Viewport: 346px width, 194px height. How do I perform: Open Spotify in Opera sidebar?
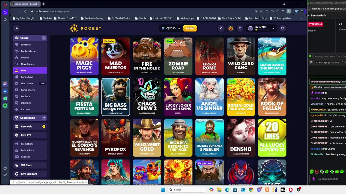[x=5, y=106]
